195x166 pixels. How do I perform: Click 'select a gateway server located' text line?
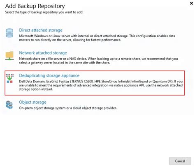coord(65,63)
